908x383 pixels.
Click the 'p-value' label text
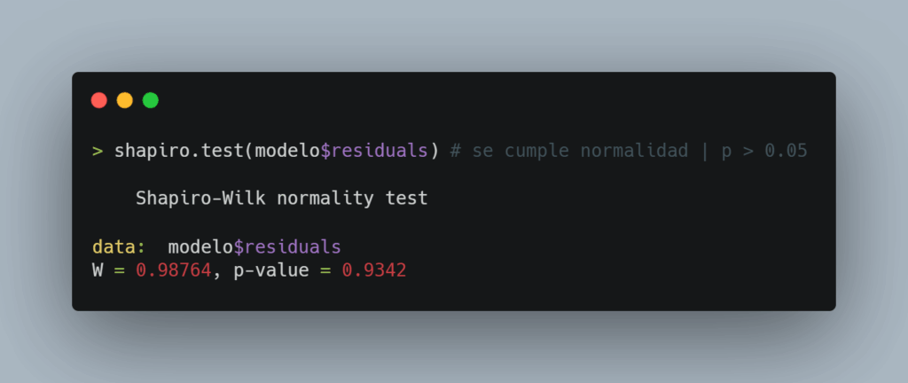271,270
